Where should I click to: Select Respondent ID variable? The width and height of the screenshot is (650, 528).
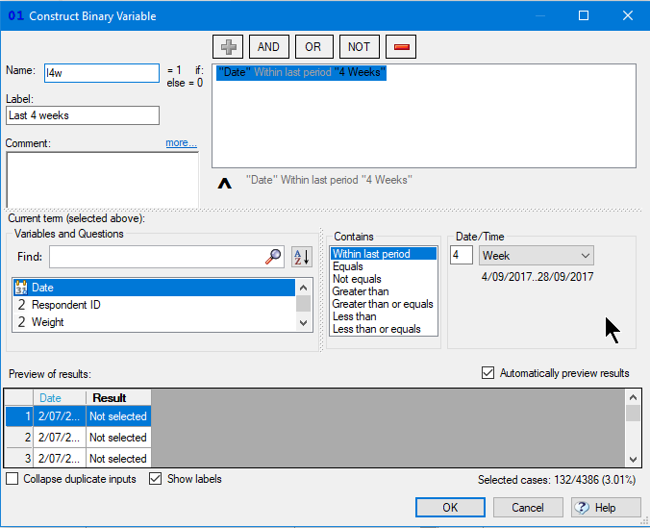[x=154, y=305]
